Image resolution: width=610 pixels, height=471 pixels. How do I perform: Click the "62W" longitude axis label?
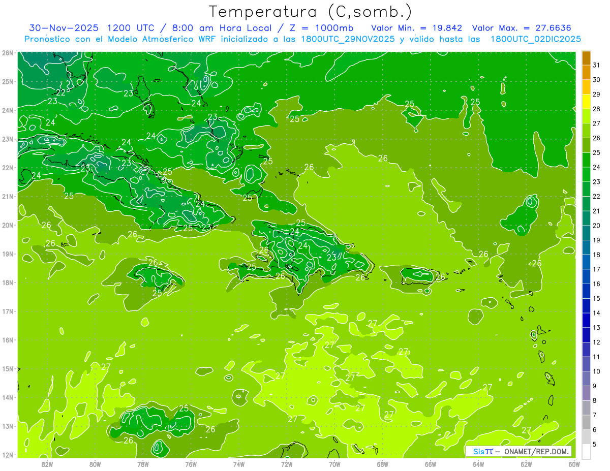click(526, 464)
